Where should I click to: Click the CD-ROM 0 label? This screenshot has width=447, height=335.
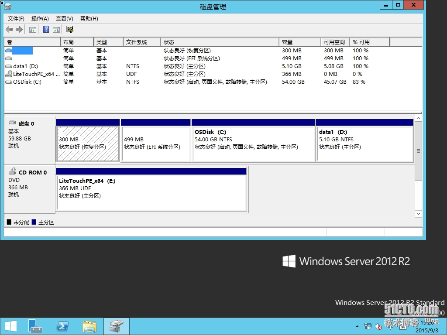tap(32, 173)
